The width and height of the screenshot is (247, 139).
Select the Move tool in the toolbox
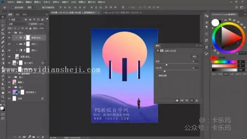(x=3, y=17)
